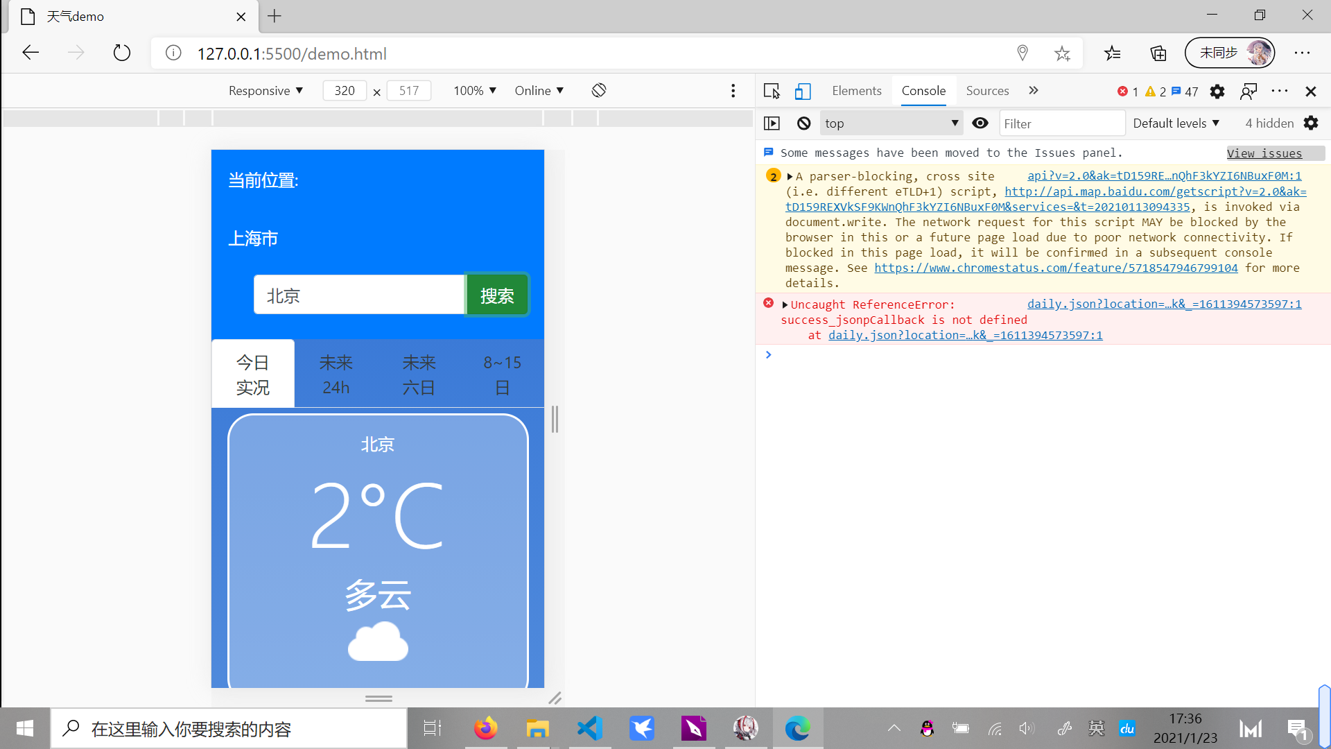
Task: Toggle the console sidebar
Action: (x=772, y=123)
